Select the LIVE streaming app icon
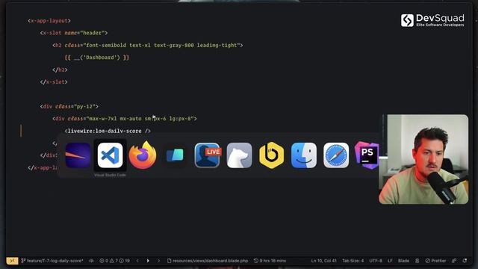The image size is (478, 269). pyautogui.click(x=208, y=155)
